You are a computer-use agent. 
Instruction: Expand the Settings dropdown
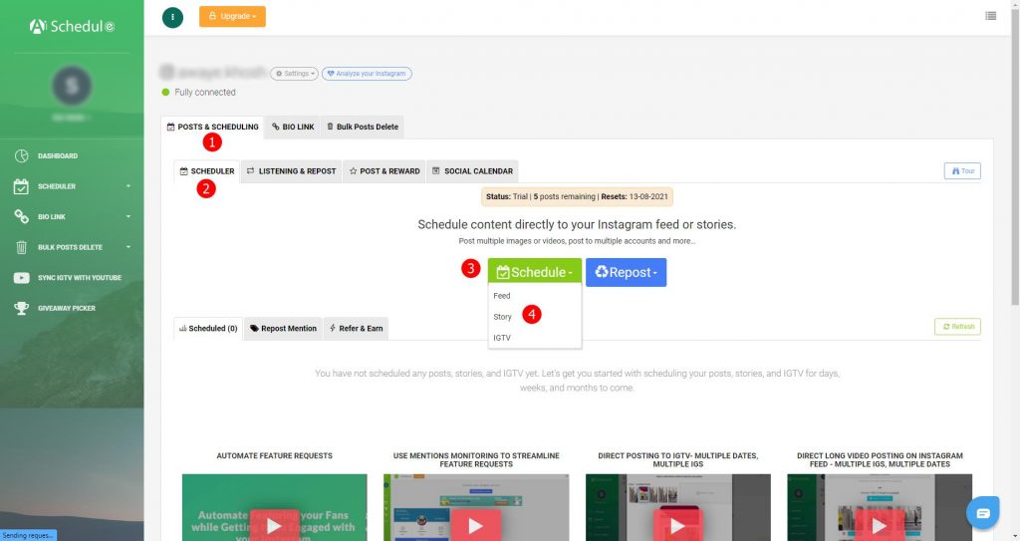click(x=294, y=74)
